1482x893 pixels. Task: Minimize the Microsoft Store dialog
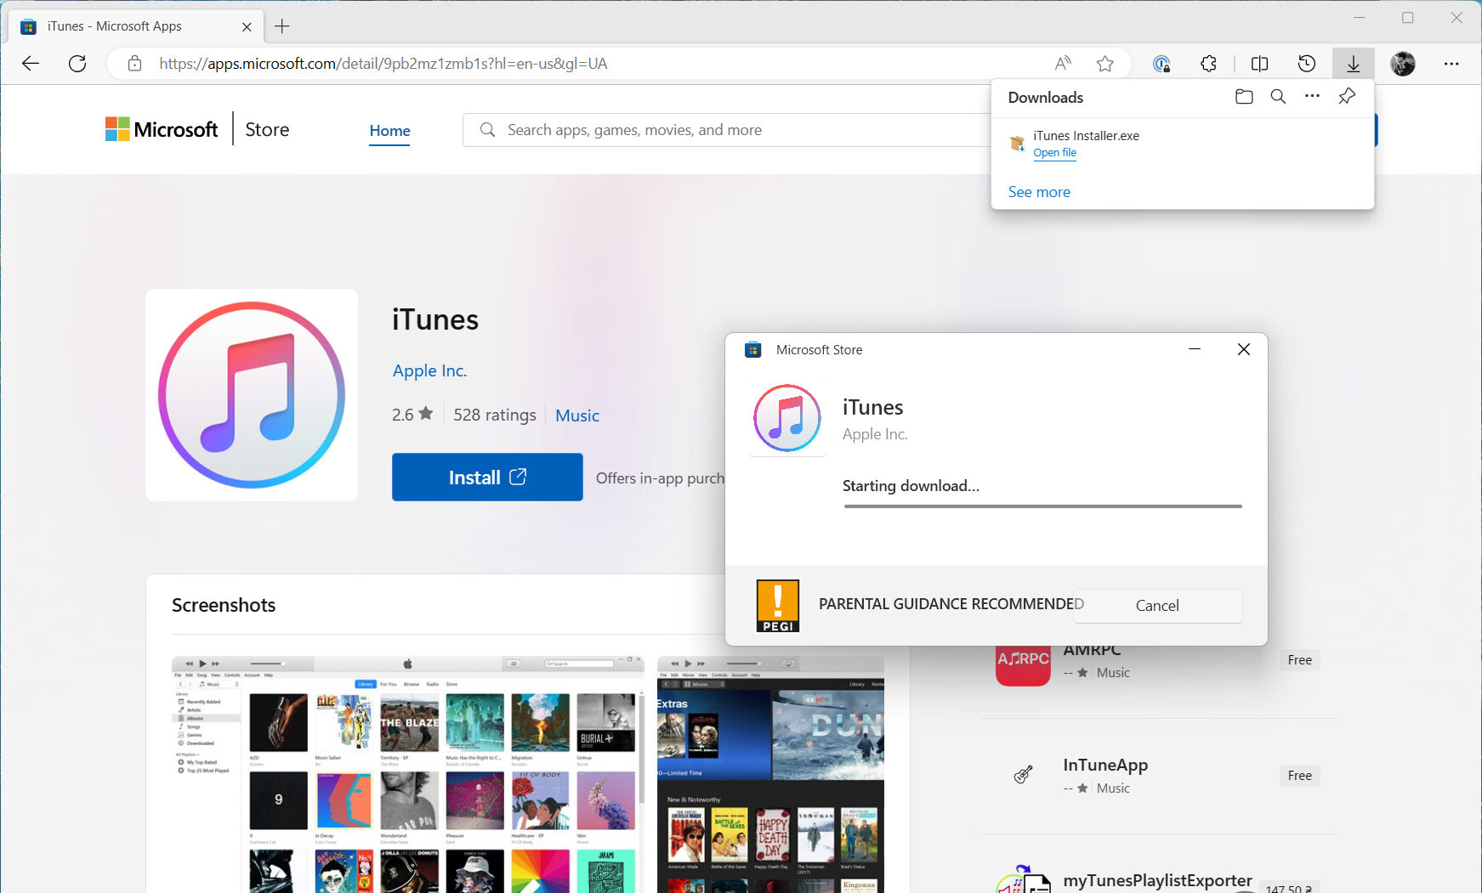1195,349
